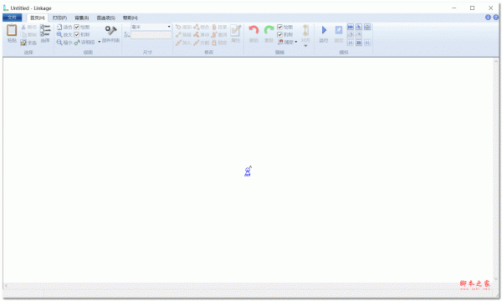Click the Fasten icon at top of third Modify column
This screenshot has height=301, width=502.
[214, 28]
